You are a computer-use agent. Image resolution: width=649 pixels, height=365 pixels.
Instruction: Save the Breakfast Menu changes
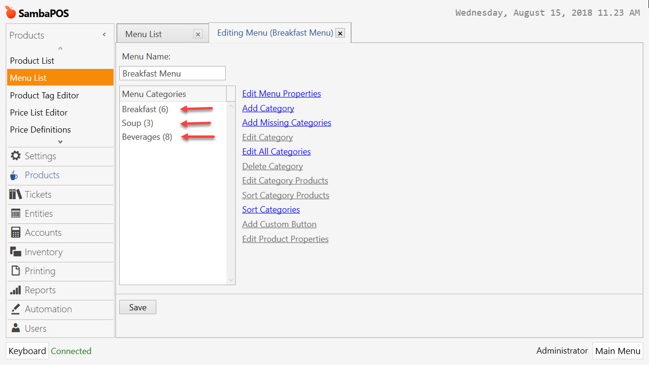tap(137, 307)
